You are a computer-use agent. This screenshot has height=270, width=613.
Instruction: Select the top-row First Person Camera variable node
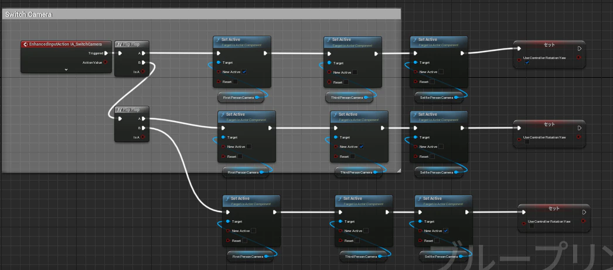[x=241, y=98]
